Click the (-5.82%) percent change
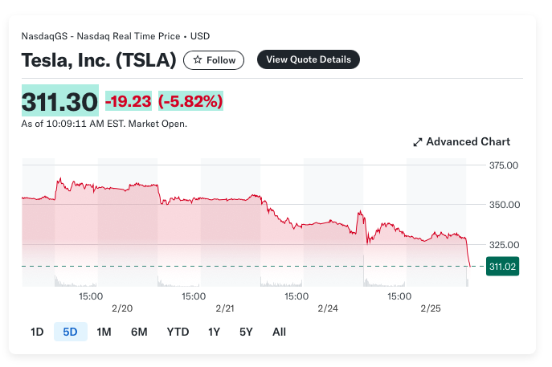552x367 pixels. coord(190,102)
